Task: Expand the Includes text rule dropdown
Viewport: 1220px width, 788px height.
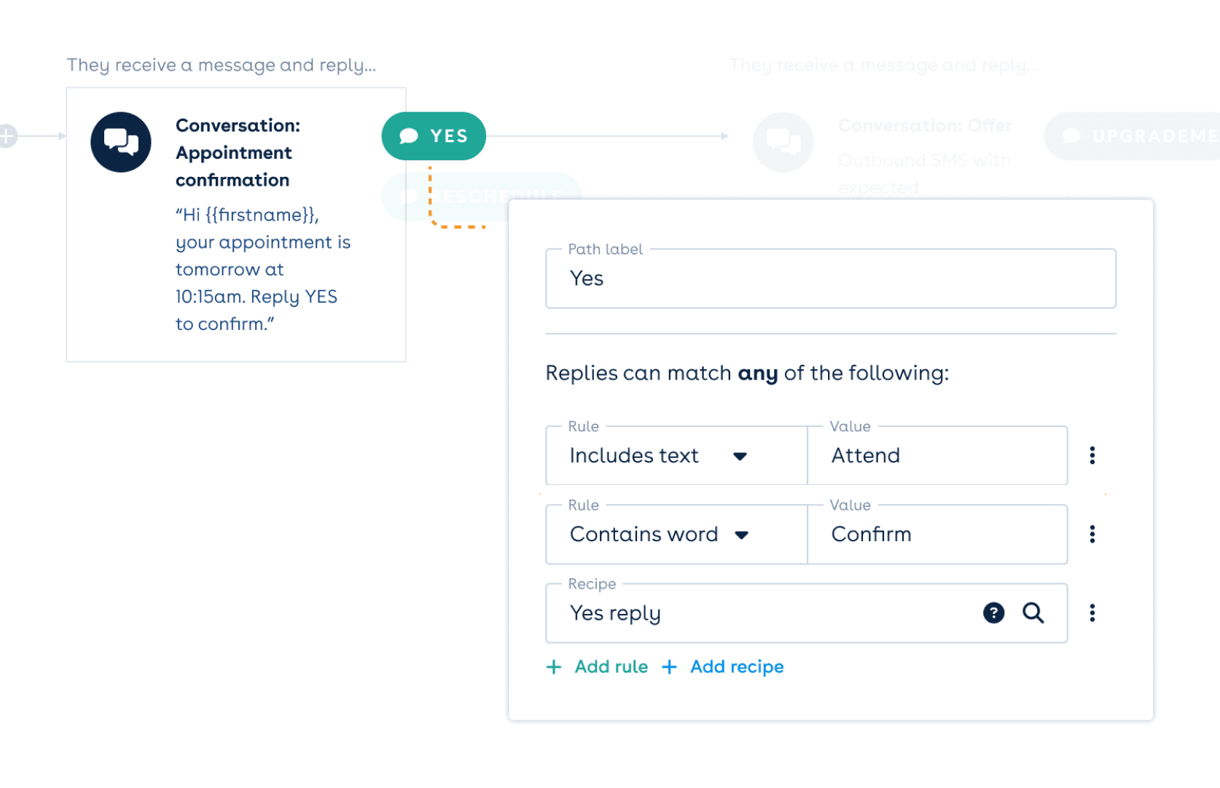Action: (x=740, y=457)
